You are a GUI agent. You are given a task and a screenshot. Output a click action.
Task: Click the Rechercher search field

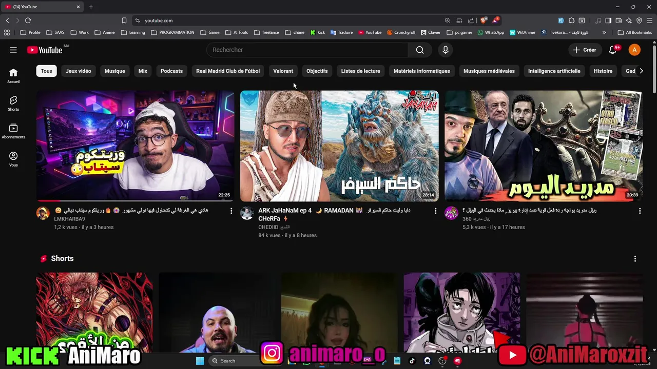point(307,50)
